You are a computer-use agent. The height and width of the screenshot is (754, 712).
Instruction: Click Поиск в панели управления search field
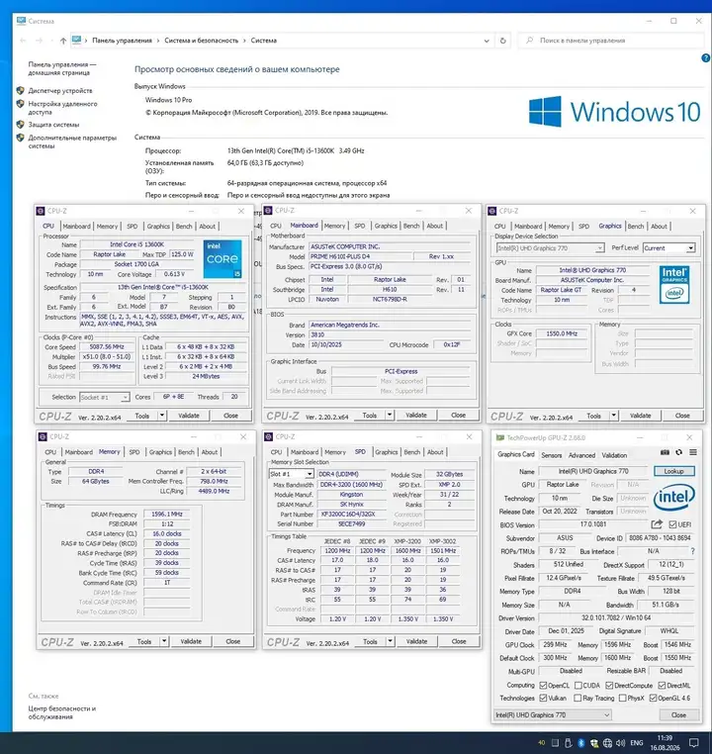[610, 41]
